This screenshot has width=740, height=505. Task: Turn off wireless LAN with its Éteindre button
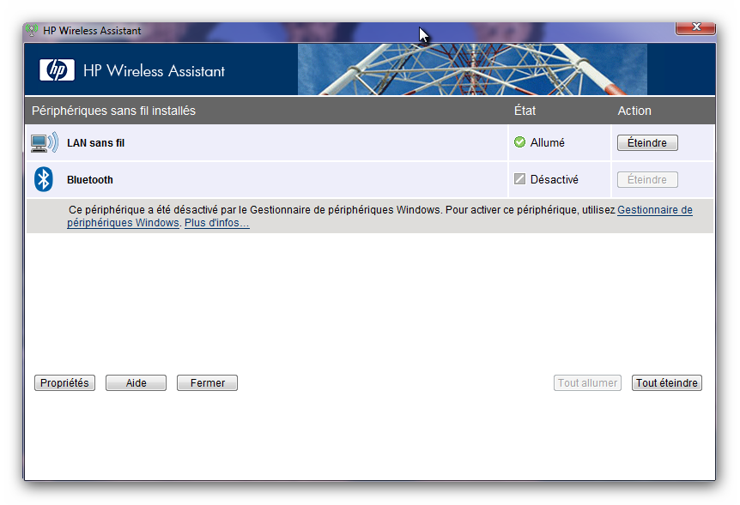point(646,143)
